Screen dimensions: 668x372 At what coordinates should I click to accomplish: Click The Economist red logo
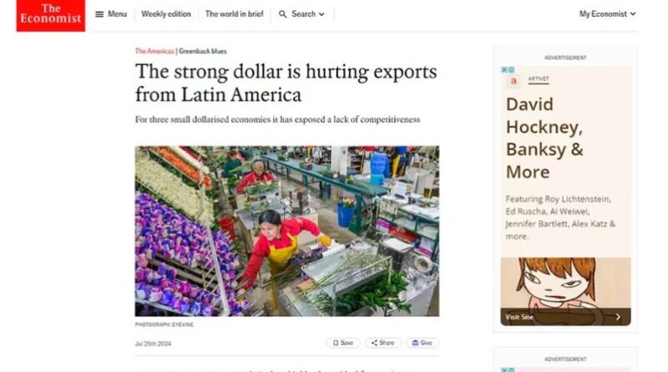click(x=51, y=15)
